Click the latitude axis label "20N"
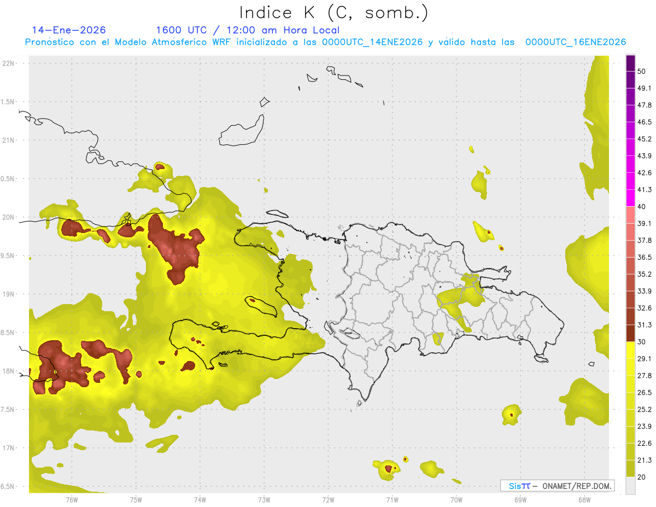 (8, 217)
